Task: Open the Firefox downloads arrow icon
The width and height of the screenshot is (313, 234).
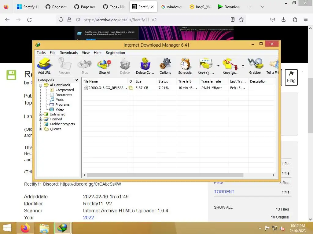Action: (x=283, y=19)
